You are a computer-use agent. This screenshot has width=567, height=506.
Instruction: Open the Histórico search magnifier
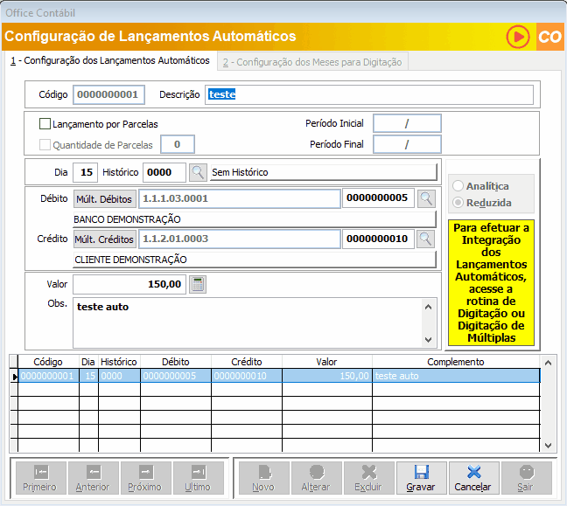[199, 172]
